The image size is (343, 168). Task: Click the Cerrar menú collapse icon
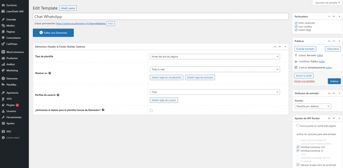point(3,138)
